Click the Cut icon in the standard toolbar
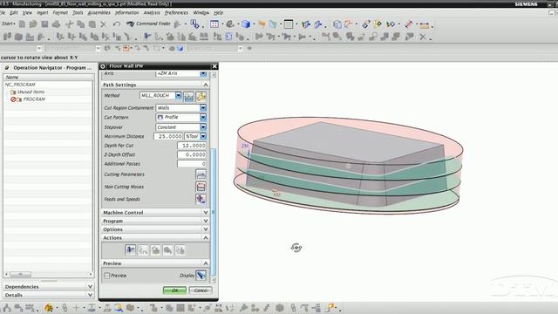This screenshot has height=314, width=558. coord(69,24)
